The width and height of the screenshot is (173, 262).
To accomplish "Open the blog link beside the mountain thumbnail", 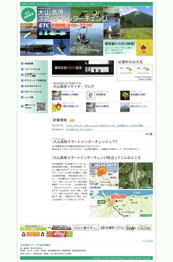I will click(x=139, y=106).
